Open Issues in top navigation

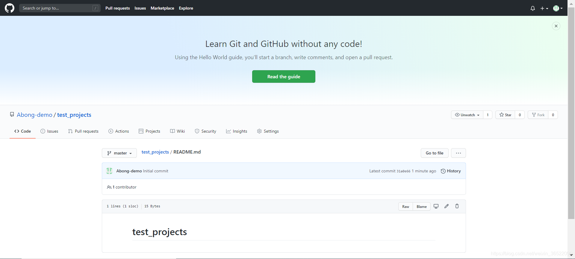click(140, 8)
